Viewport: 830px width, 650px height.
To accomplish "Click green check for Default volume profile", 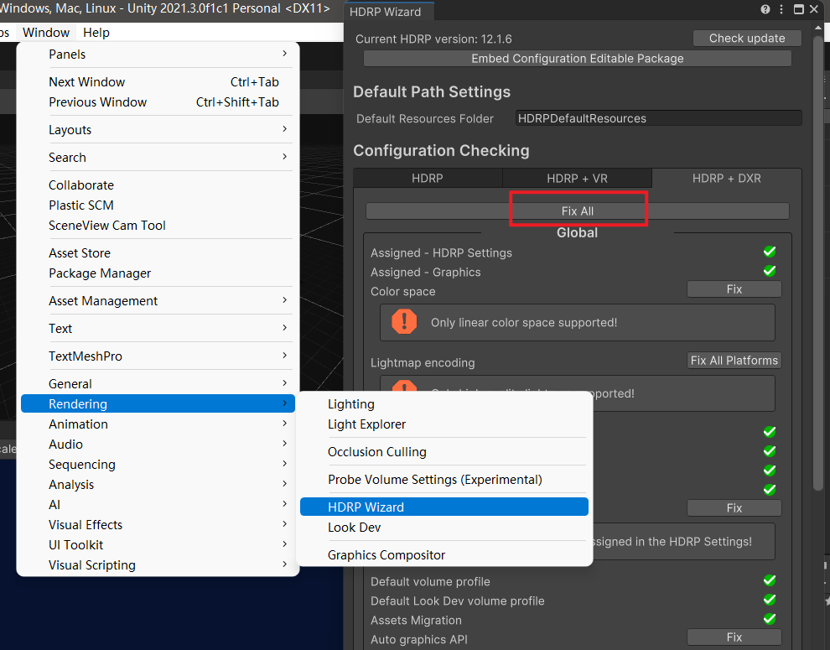I will pos(769,580).
